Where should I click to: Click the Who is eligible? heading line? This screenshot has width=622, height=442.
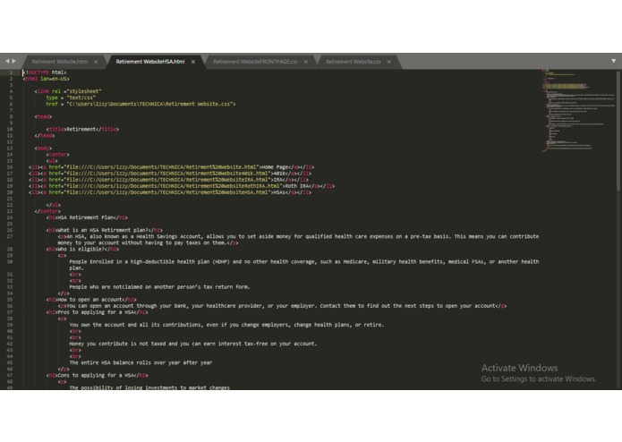(82, 250)
